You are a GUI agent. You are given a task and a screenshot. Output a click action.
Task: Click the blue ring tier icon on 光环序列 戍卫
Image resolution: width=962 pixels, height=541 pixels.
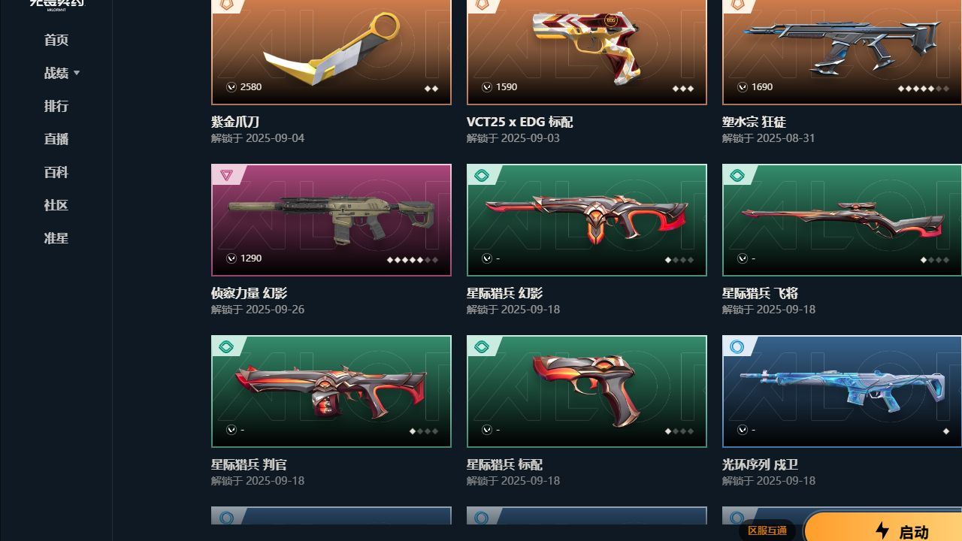[x=737, y=346]
